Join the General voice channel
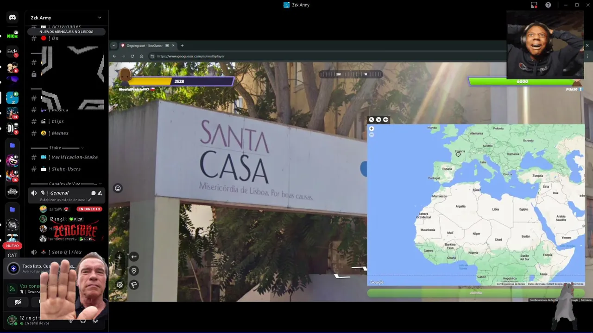593x333 pixels. click(59, 193)
